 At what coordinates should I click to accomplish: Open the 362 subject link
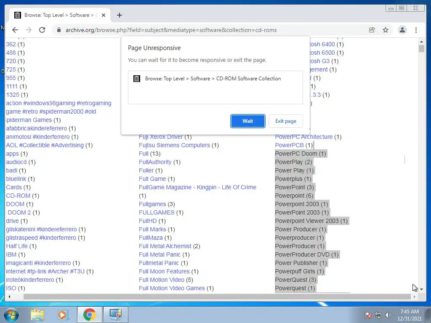11,44
